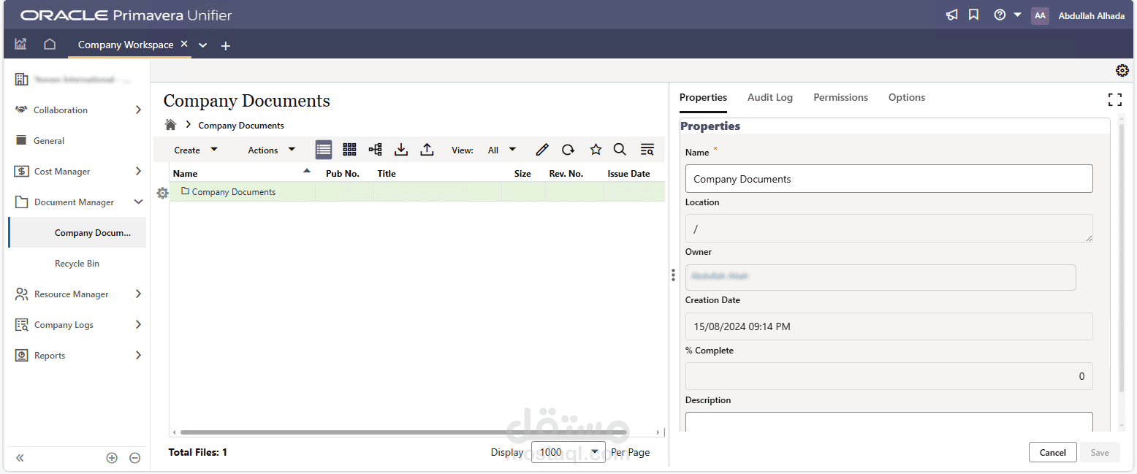This screenshot has width=1137, height=474.
Task: Click the Company Documents breadcrumb link
Action: [x=241, y=126]
